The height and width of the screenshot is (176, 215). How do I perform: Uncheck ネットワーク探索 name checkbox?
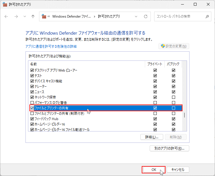[x=32, y=97]
